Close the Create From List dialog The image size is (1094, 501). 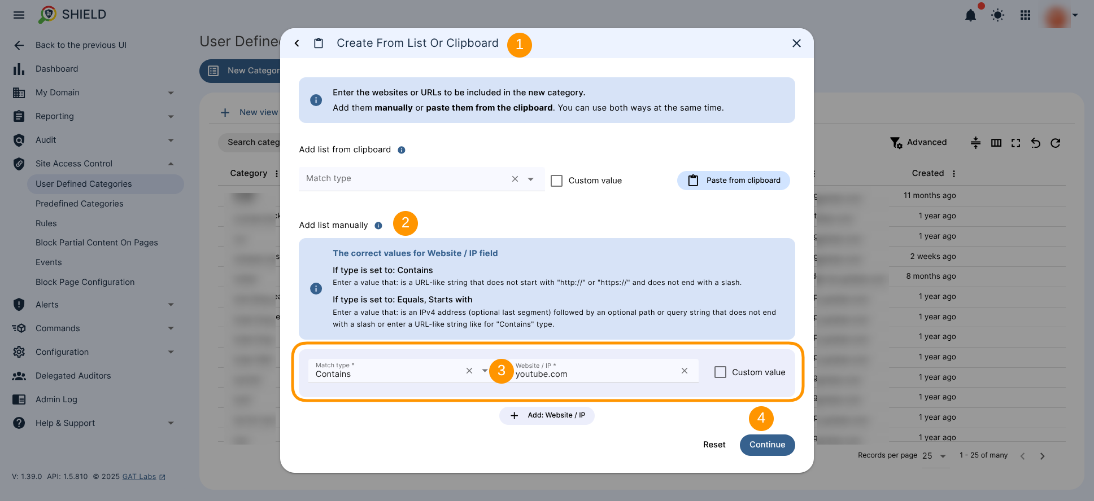click(x=796, y=43)
